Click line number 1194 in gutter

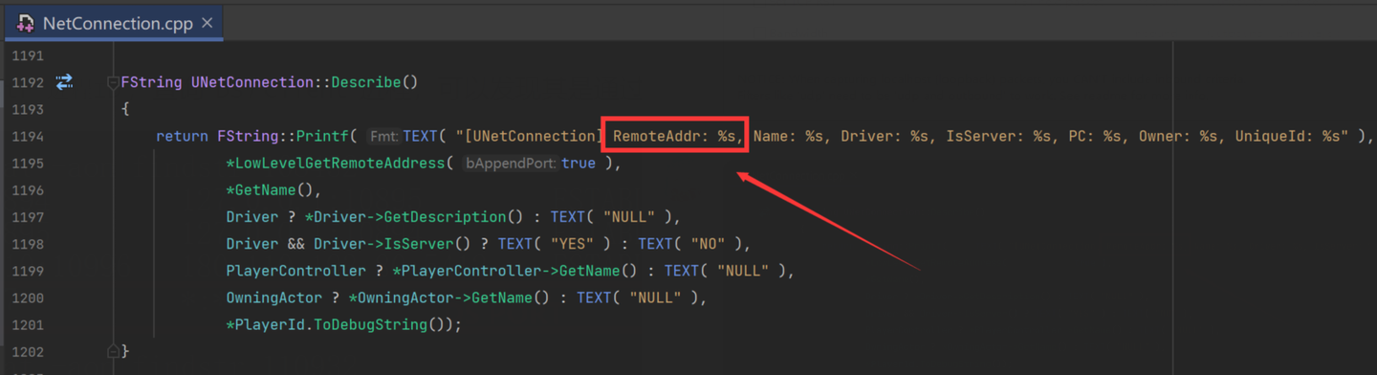pos(28,136)
